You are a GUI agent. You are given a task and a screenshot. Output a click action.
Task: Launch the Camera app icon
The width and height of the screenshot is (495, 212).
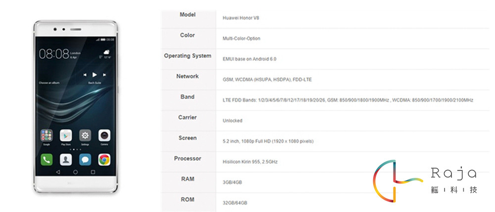(x=104, y=135)
